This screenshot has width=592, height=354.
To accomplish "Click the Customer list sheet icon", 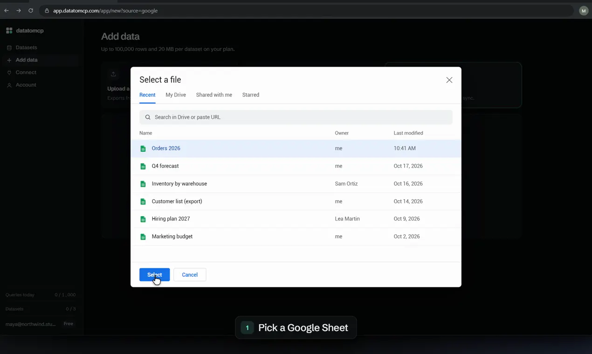I will 143,202.
